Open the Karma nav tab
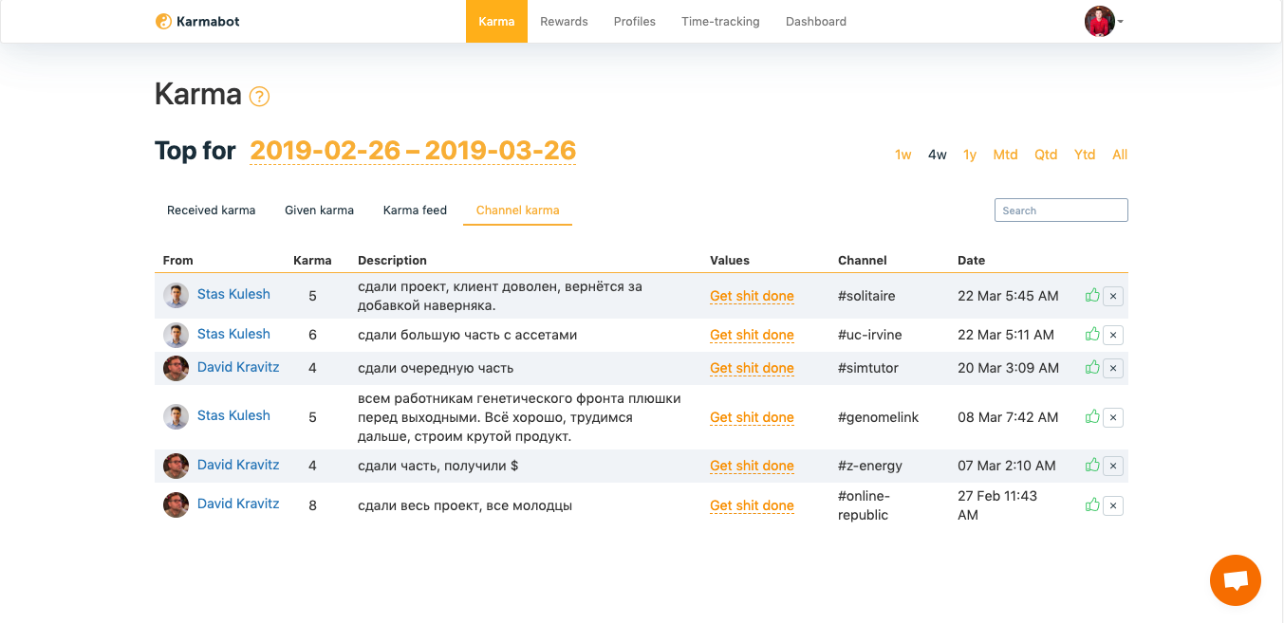Image resolution: width=1284 pixels, height=623 pixels. pos(496,21)
